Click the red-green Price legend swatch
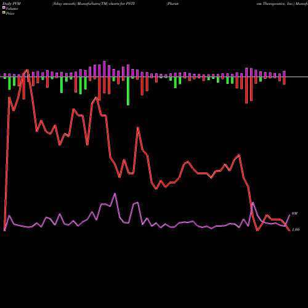Viewport: 308px width, 308px height. click(x=4, y=13)
